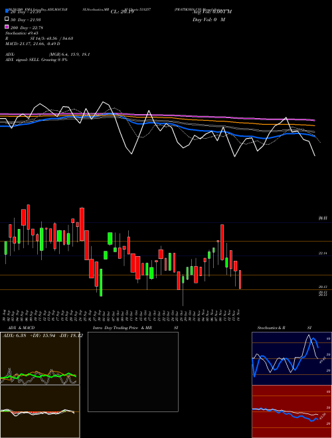
Task: Click the 'Day Vol: 0 M' label
Action: click(x=208, y=19)
